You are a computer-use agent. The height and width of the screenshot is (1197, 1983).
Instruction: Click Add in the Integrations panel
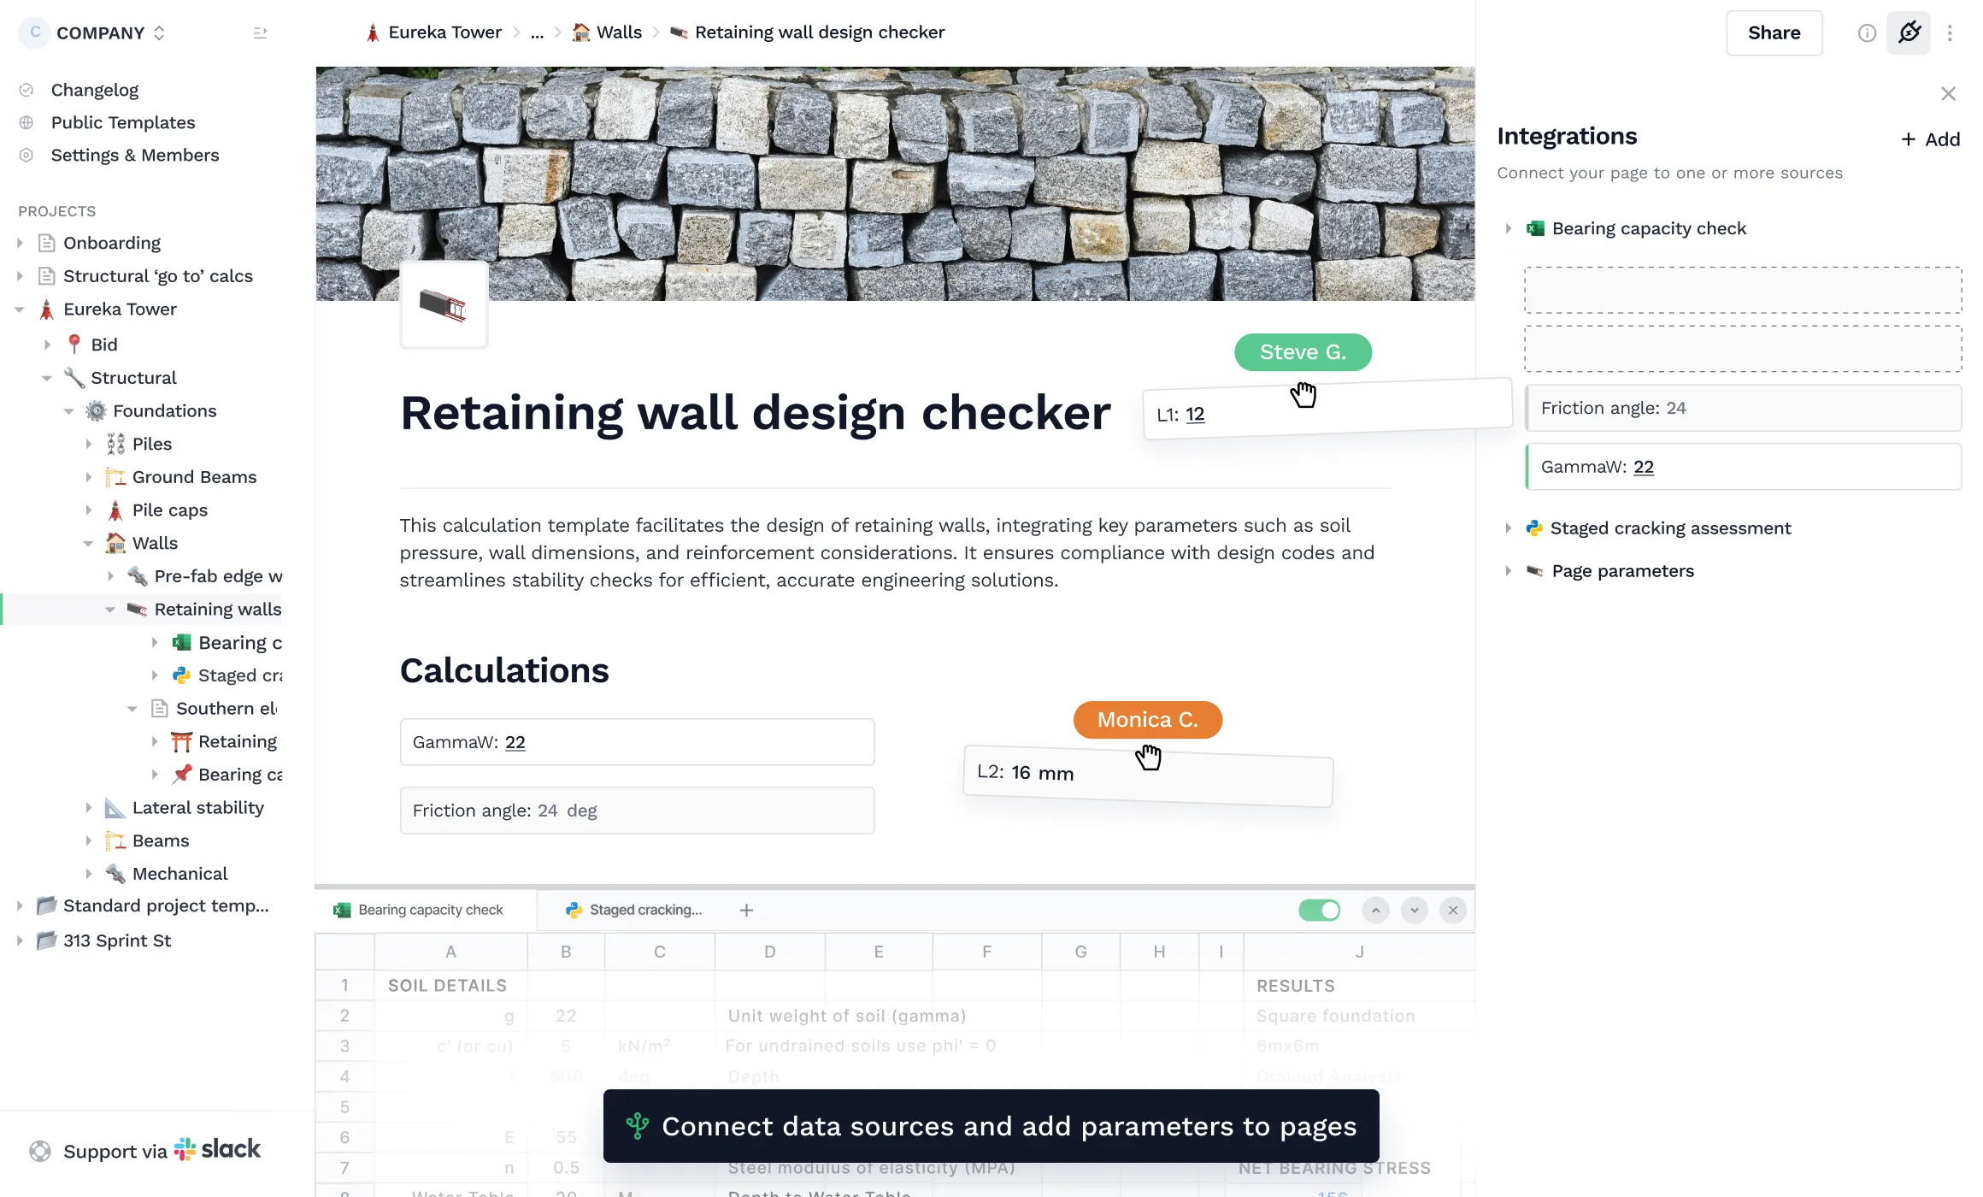1930,139
